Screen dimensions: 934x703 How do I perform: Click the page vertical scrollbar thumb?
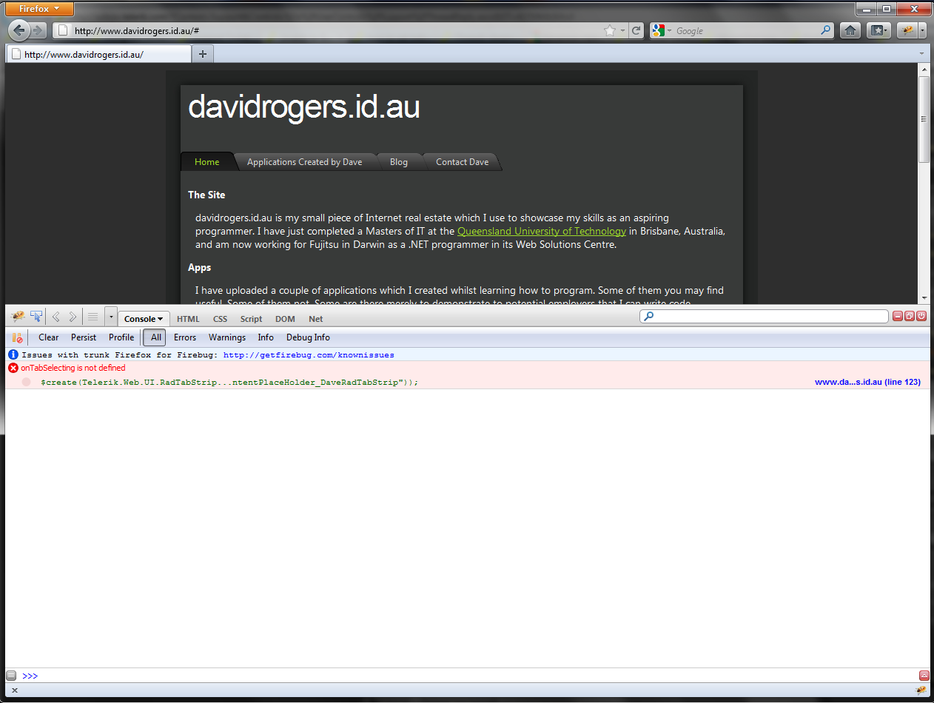coord(924,118)
